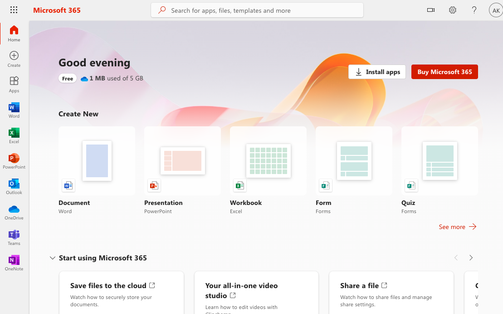Open the Share a file card
The height and width of the screenshot is (314, 503).
(x=391, y=293)
